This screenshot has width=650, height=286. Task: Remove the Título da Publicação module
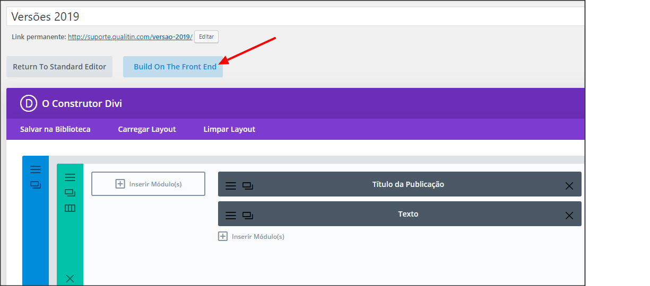tap(569, 186)
